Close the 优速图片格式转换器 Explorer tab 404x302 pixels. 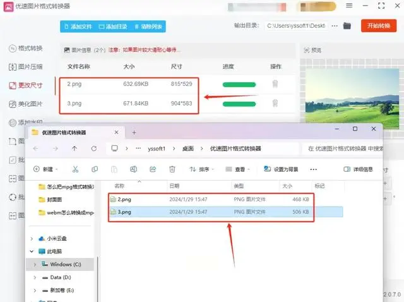(x=116, y=132)
